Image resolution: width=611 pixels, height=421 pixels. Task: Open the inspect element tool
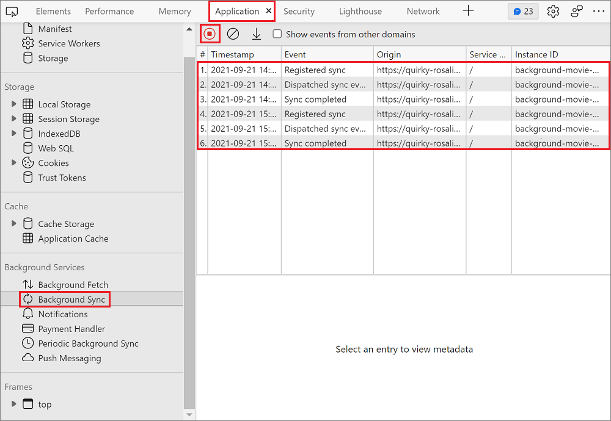pos(11,11)
